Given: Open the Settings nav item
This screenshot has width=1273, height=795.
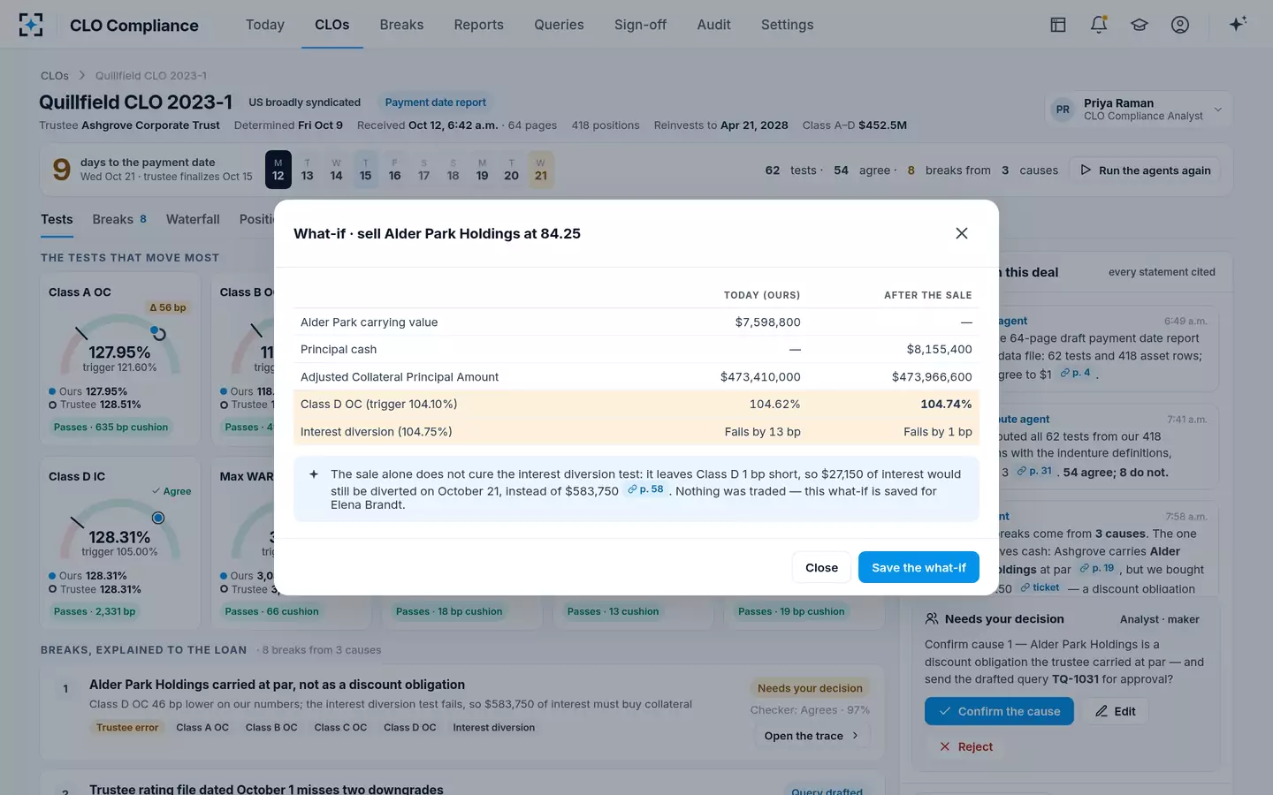Looking at the screenshot, I should (787, 25).
